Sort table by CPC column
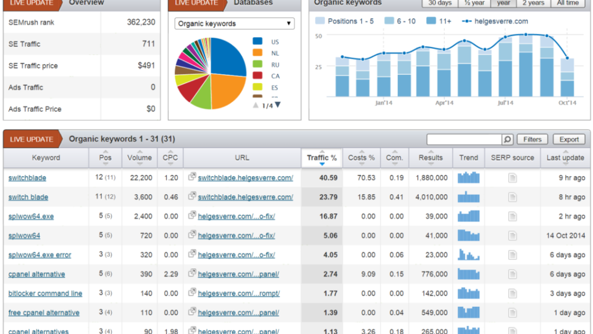This screenshot has height=334, width=593. click(x=170, y=158)
